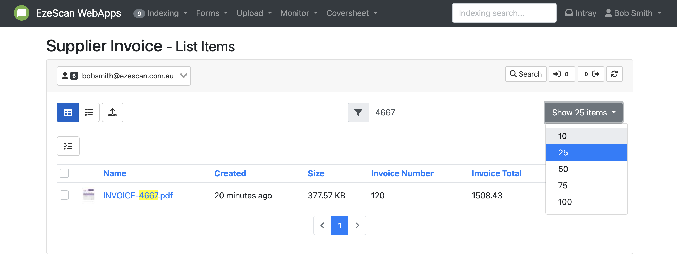The image size is (677, 277).
Task: Click the incoming items arrow button
Action: (x=561, y=74)
